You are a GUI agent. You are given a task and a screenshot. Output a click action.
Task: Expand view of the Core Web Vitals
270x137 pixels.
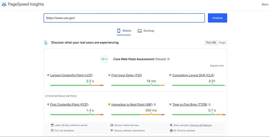(217, 66)
